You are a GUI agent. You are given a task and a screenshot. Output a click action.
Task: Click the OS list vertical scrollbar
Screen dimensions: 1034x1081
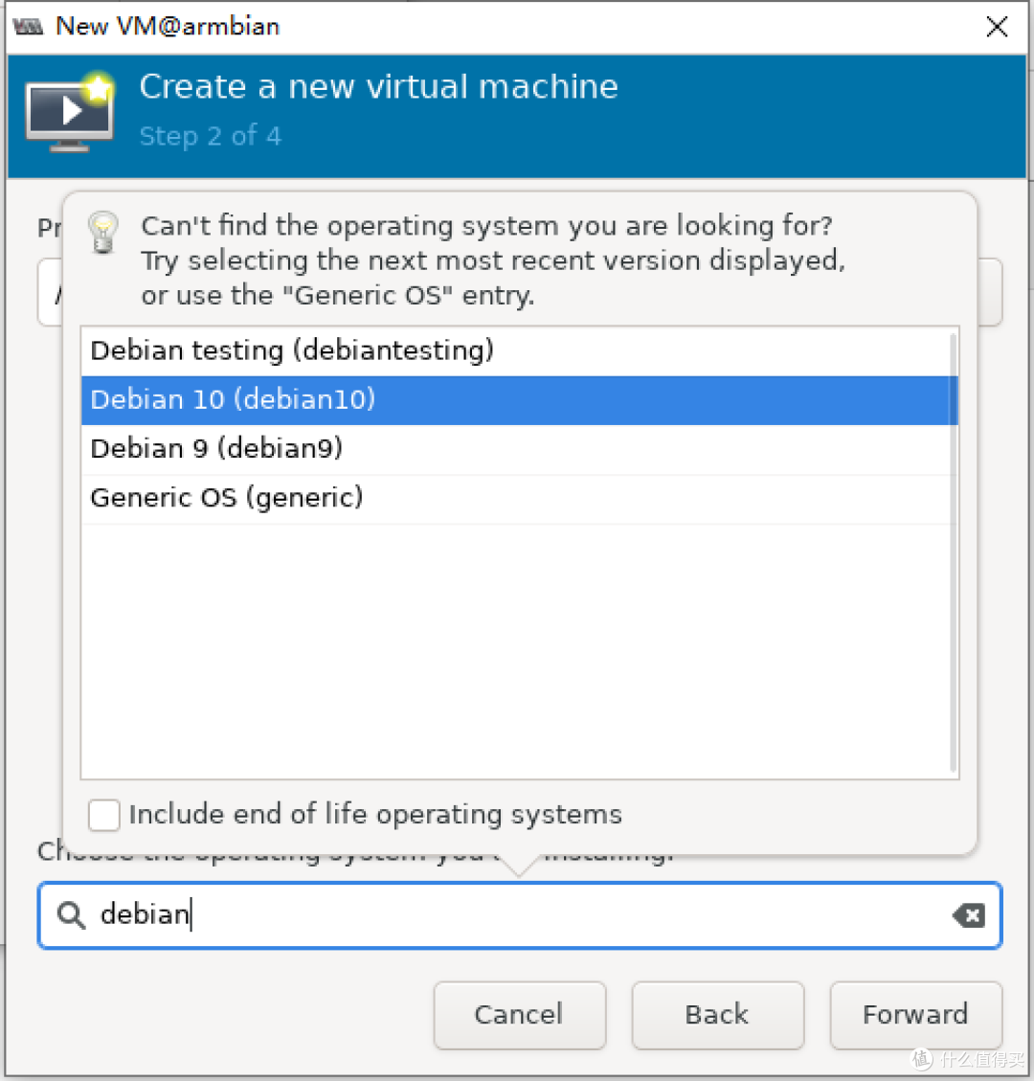coord(954,552)
